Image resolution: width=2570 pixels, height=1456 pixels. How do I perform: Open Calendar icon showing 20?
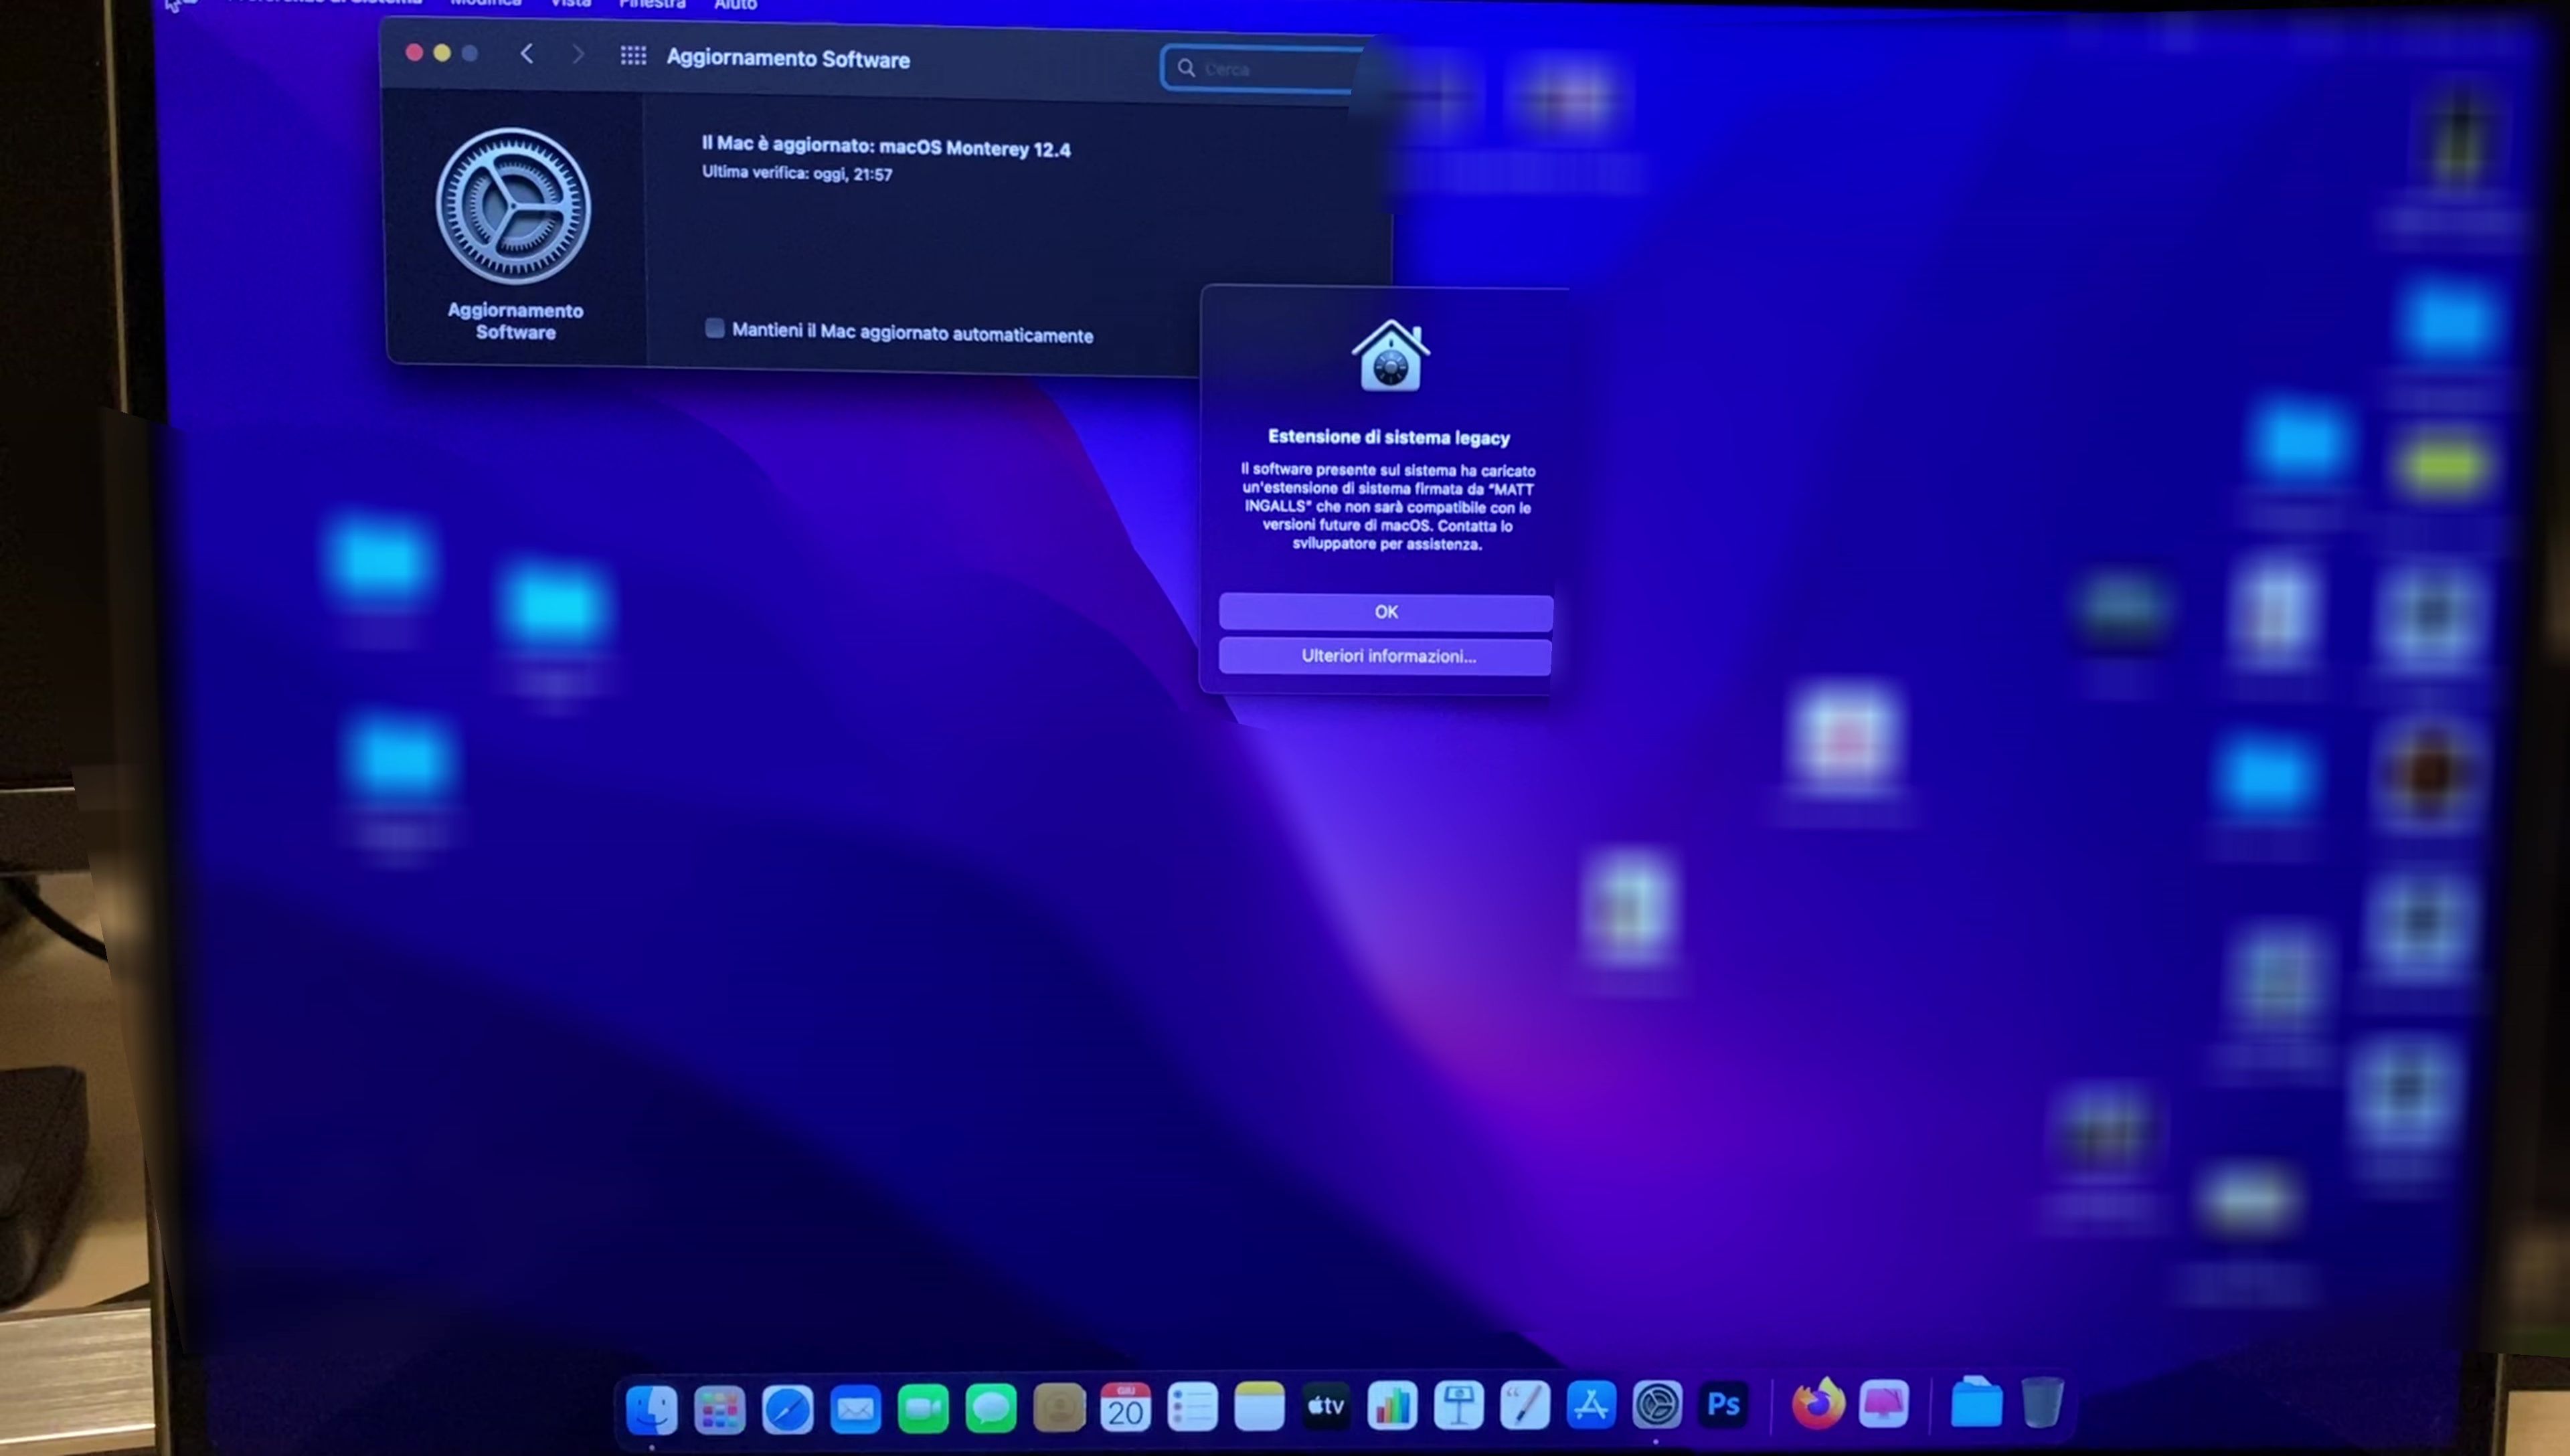point(1125,1408)
